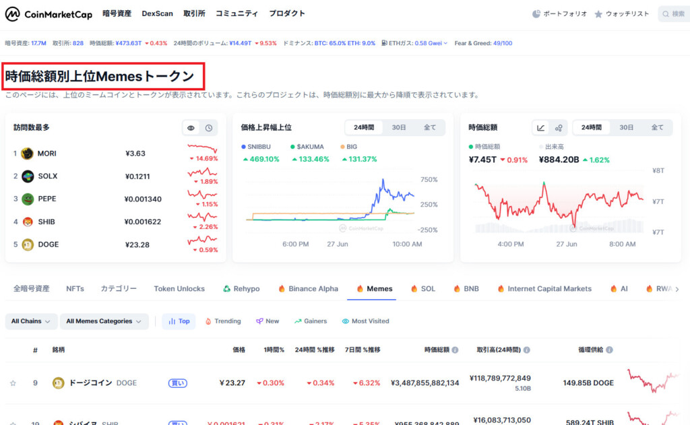The image size is (690, 425).
Task: Open the コミュニティ navigation menu
Action: click(237, 13)
